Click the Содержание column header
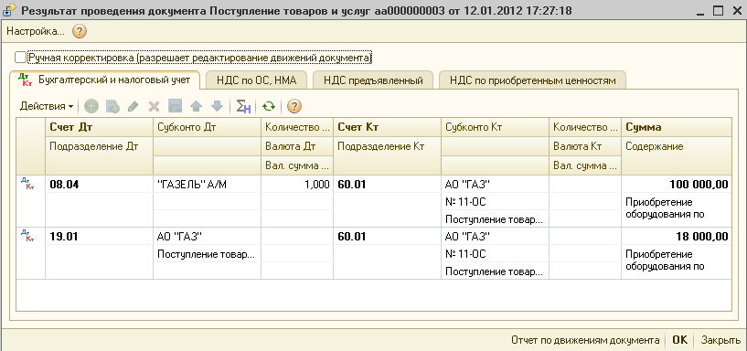The image size is (747, 351). click(x=677, y=155)
